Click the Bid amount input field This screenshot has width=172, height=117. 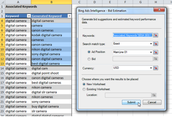(133, 59)
